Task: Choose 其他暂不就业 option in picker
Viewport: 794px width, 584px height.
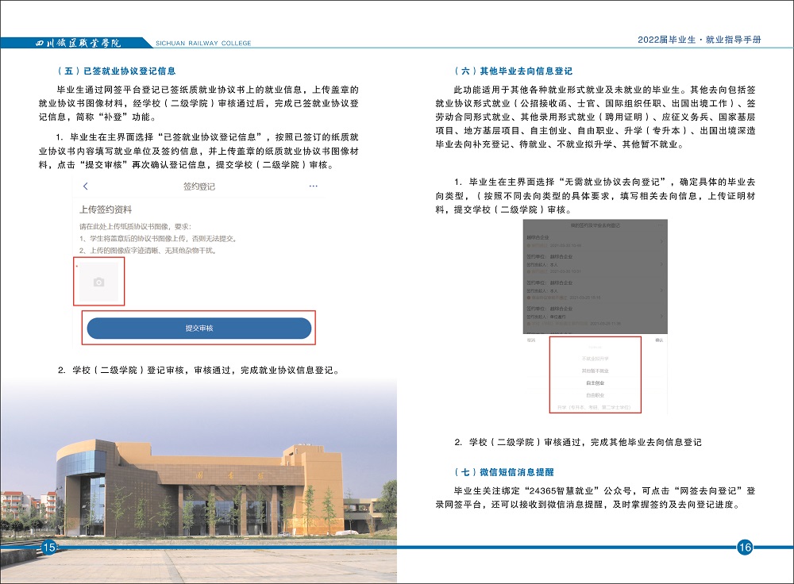Action: coord(595,371)
